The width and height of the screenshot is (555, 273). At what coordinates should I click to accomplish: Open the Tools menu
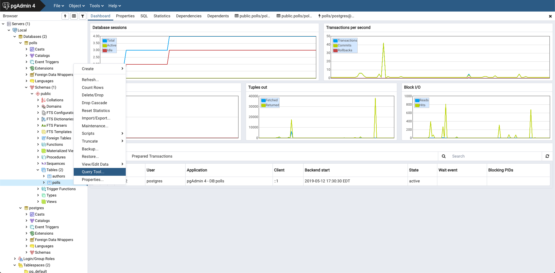[96, 6]
